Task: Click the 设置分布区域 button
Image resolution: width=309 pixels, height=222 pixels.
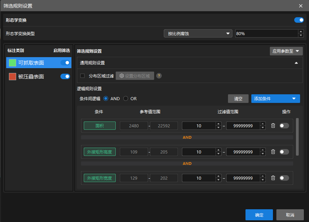Action: click(x=135, y=76)
